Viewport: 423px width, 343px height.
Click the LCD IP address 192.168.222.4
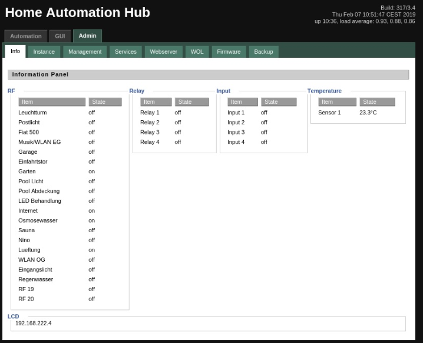(x=34, y=324)
